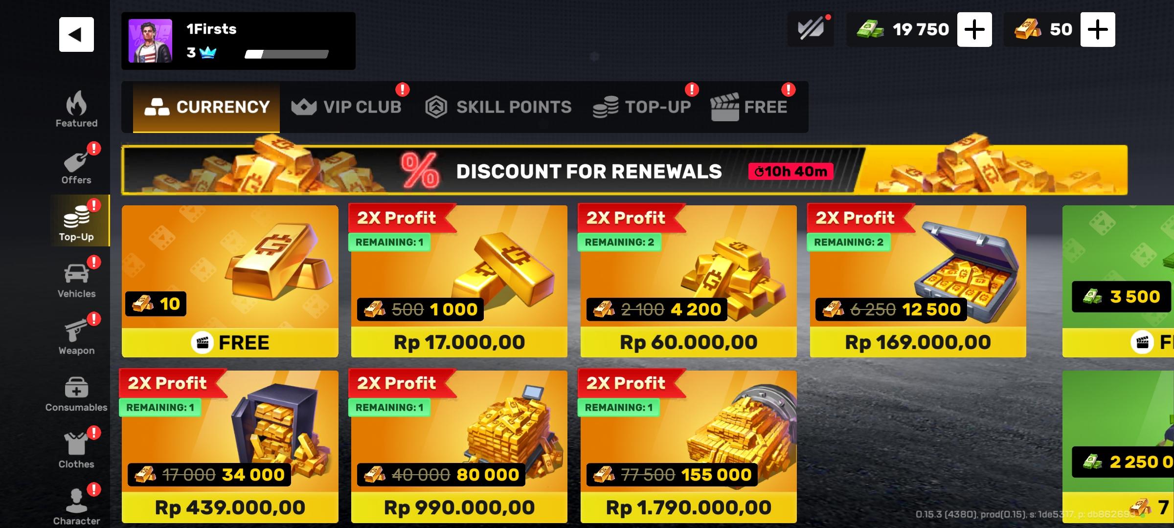
Task: Open the Discount for Renewals banner
Action: [624, 171]
